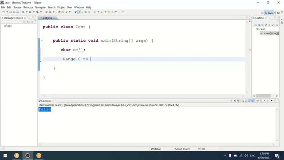Click the New Java Class icon
Screen dimensions: 284x160
[x=50, y=12]
